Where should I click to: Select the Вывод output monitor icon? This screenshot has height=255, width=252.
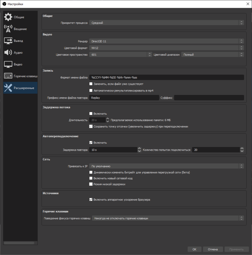tap(8, 41)
